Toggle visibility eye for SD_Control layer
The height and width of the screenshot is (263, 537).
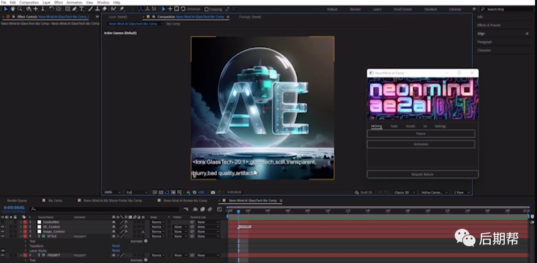(3, 227)
